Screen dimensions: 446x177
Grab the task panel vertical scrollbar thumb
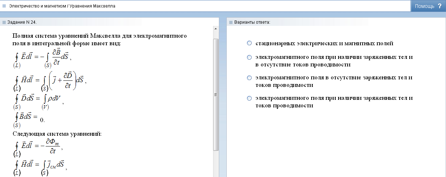click(x=216, y=95)
